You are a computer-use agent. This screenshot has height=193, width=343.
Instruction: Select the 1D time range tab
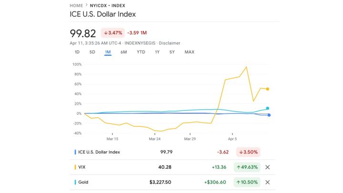pyautogui.click(x=77, y=52)
